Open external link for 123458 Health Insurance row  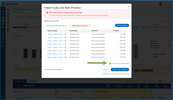(65, 34)
